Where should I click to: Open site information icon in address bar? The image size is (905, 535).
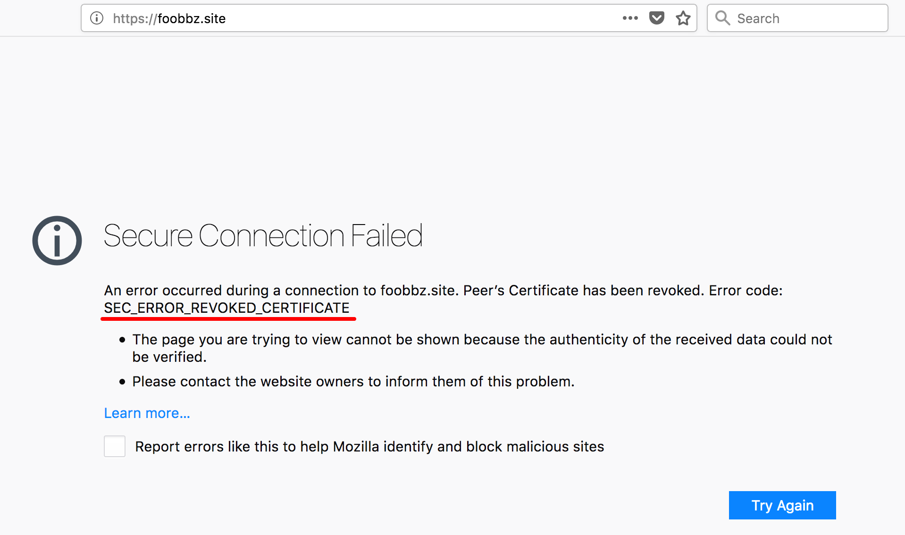97,18
